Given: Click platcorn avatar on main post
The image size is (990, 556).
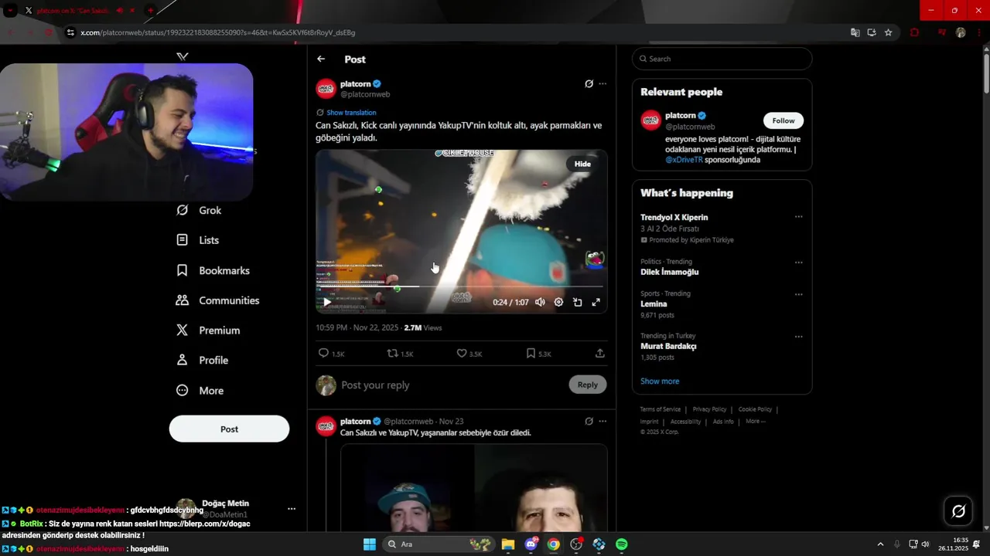Looking at the screenshot, I should pyautogui.click(x=326, y=89).
